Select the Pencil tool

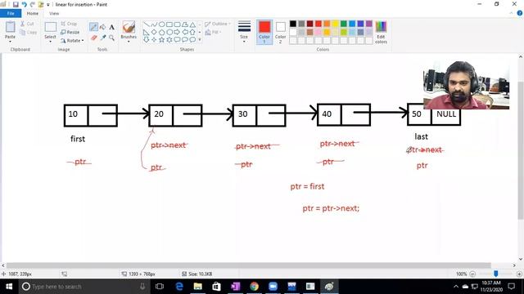93,27
